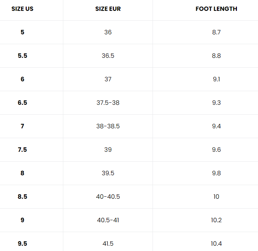Click EUR size 39.5 cell
This screenshot has height=251, width=258.
click(x=108, y=173)
